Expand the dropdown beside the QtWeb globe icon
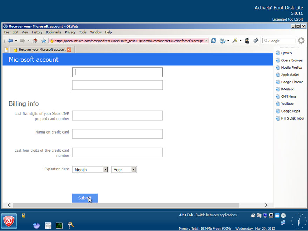 [x=228, y=41]
